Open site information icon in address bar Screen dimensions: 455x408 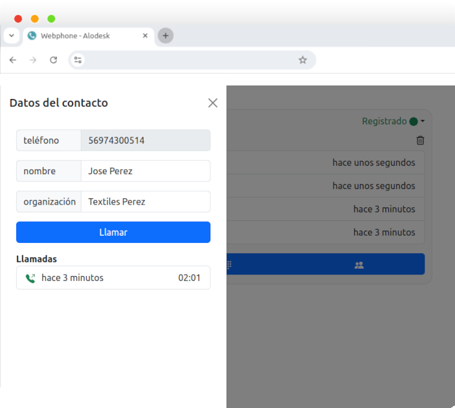pos(78,60)
